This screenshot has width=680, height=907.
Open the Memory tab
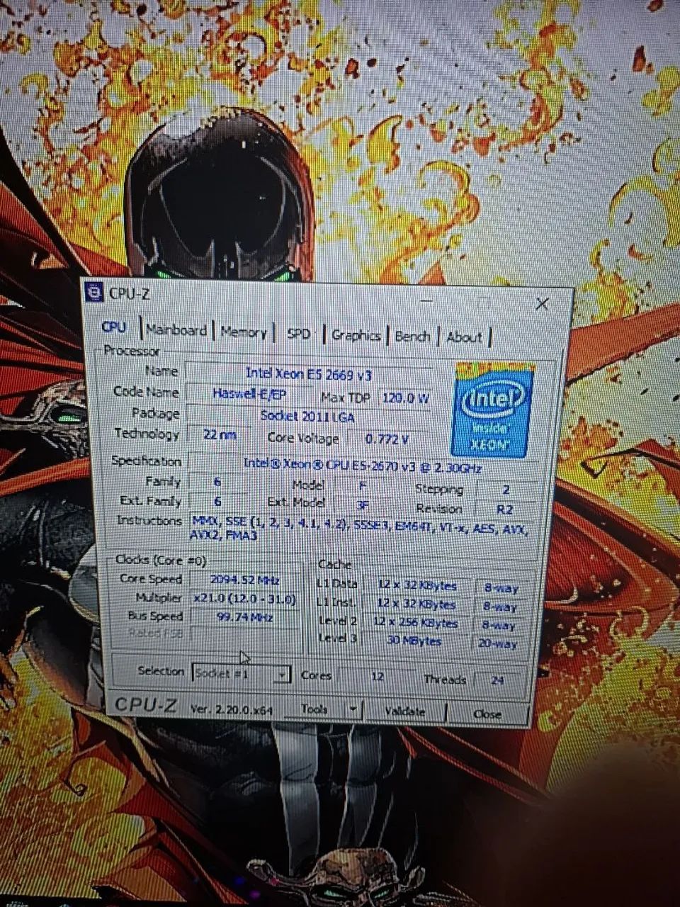(244, 332)
